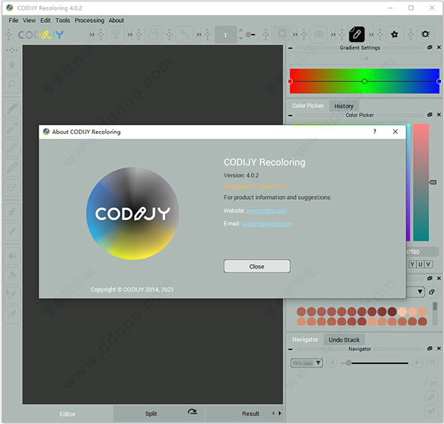Click the Close button in About dialog
The width and height of the screenshot is (444, 424).
pyautogui.click(x=257, y=266)
